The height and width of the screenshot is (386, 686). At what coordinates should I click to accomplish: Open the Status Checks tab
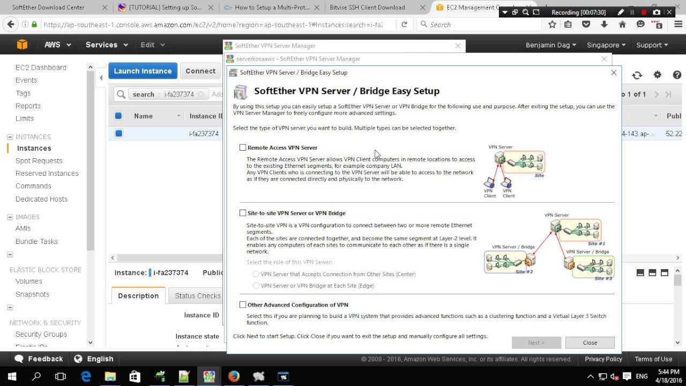tap(197, 295)
